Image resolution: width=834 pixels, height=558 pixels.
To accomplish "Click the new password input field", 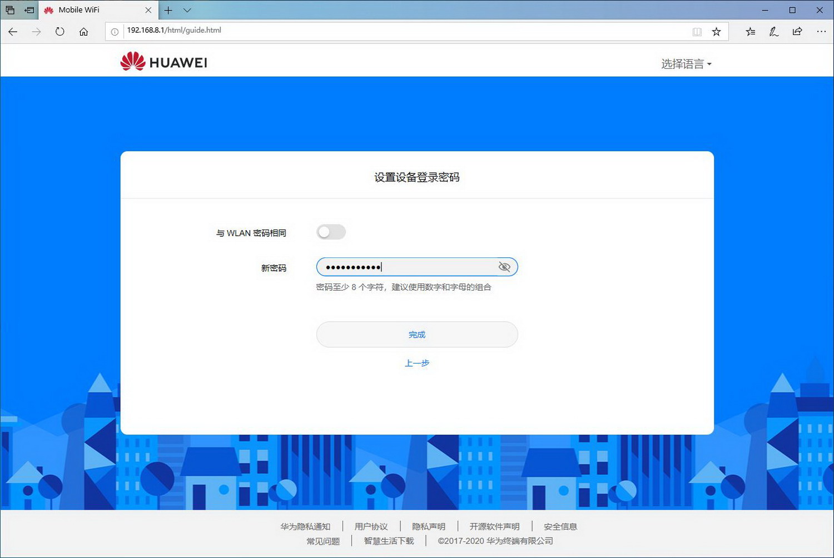I will (406, 267).
